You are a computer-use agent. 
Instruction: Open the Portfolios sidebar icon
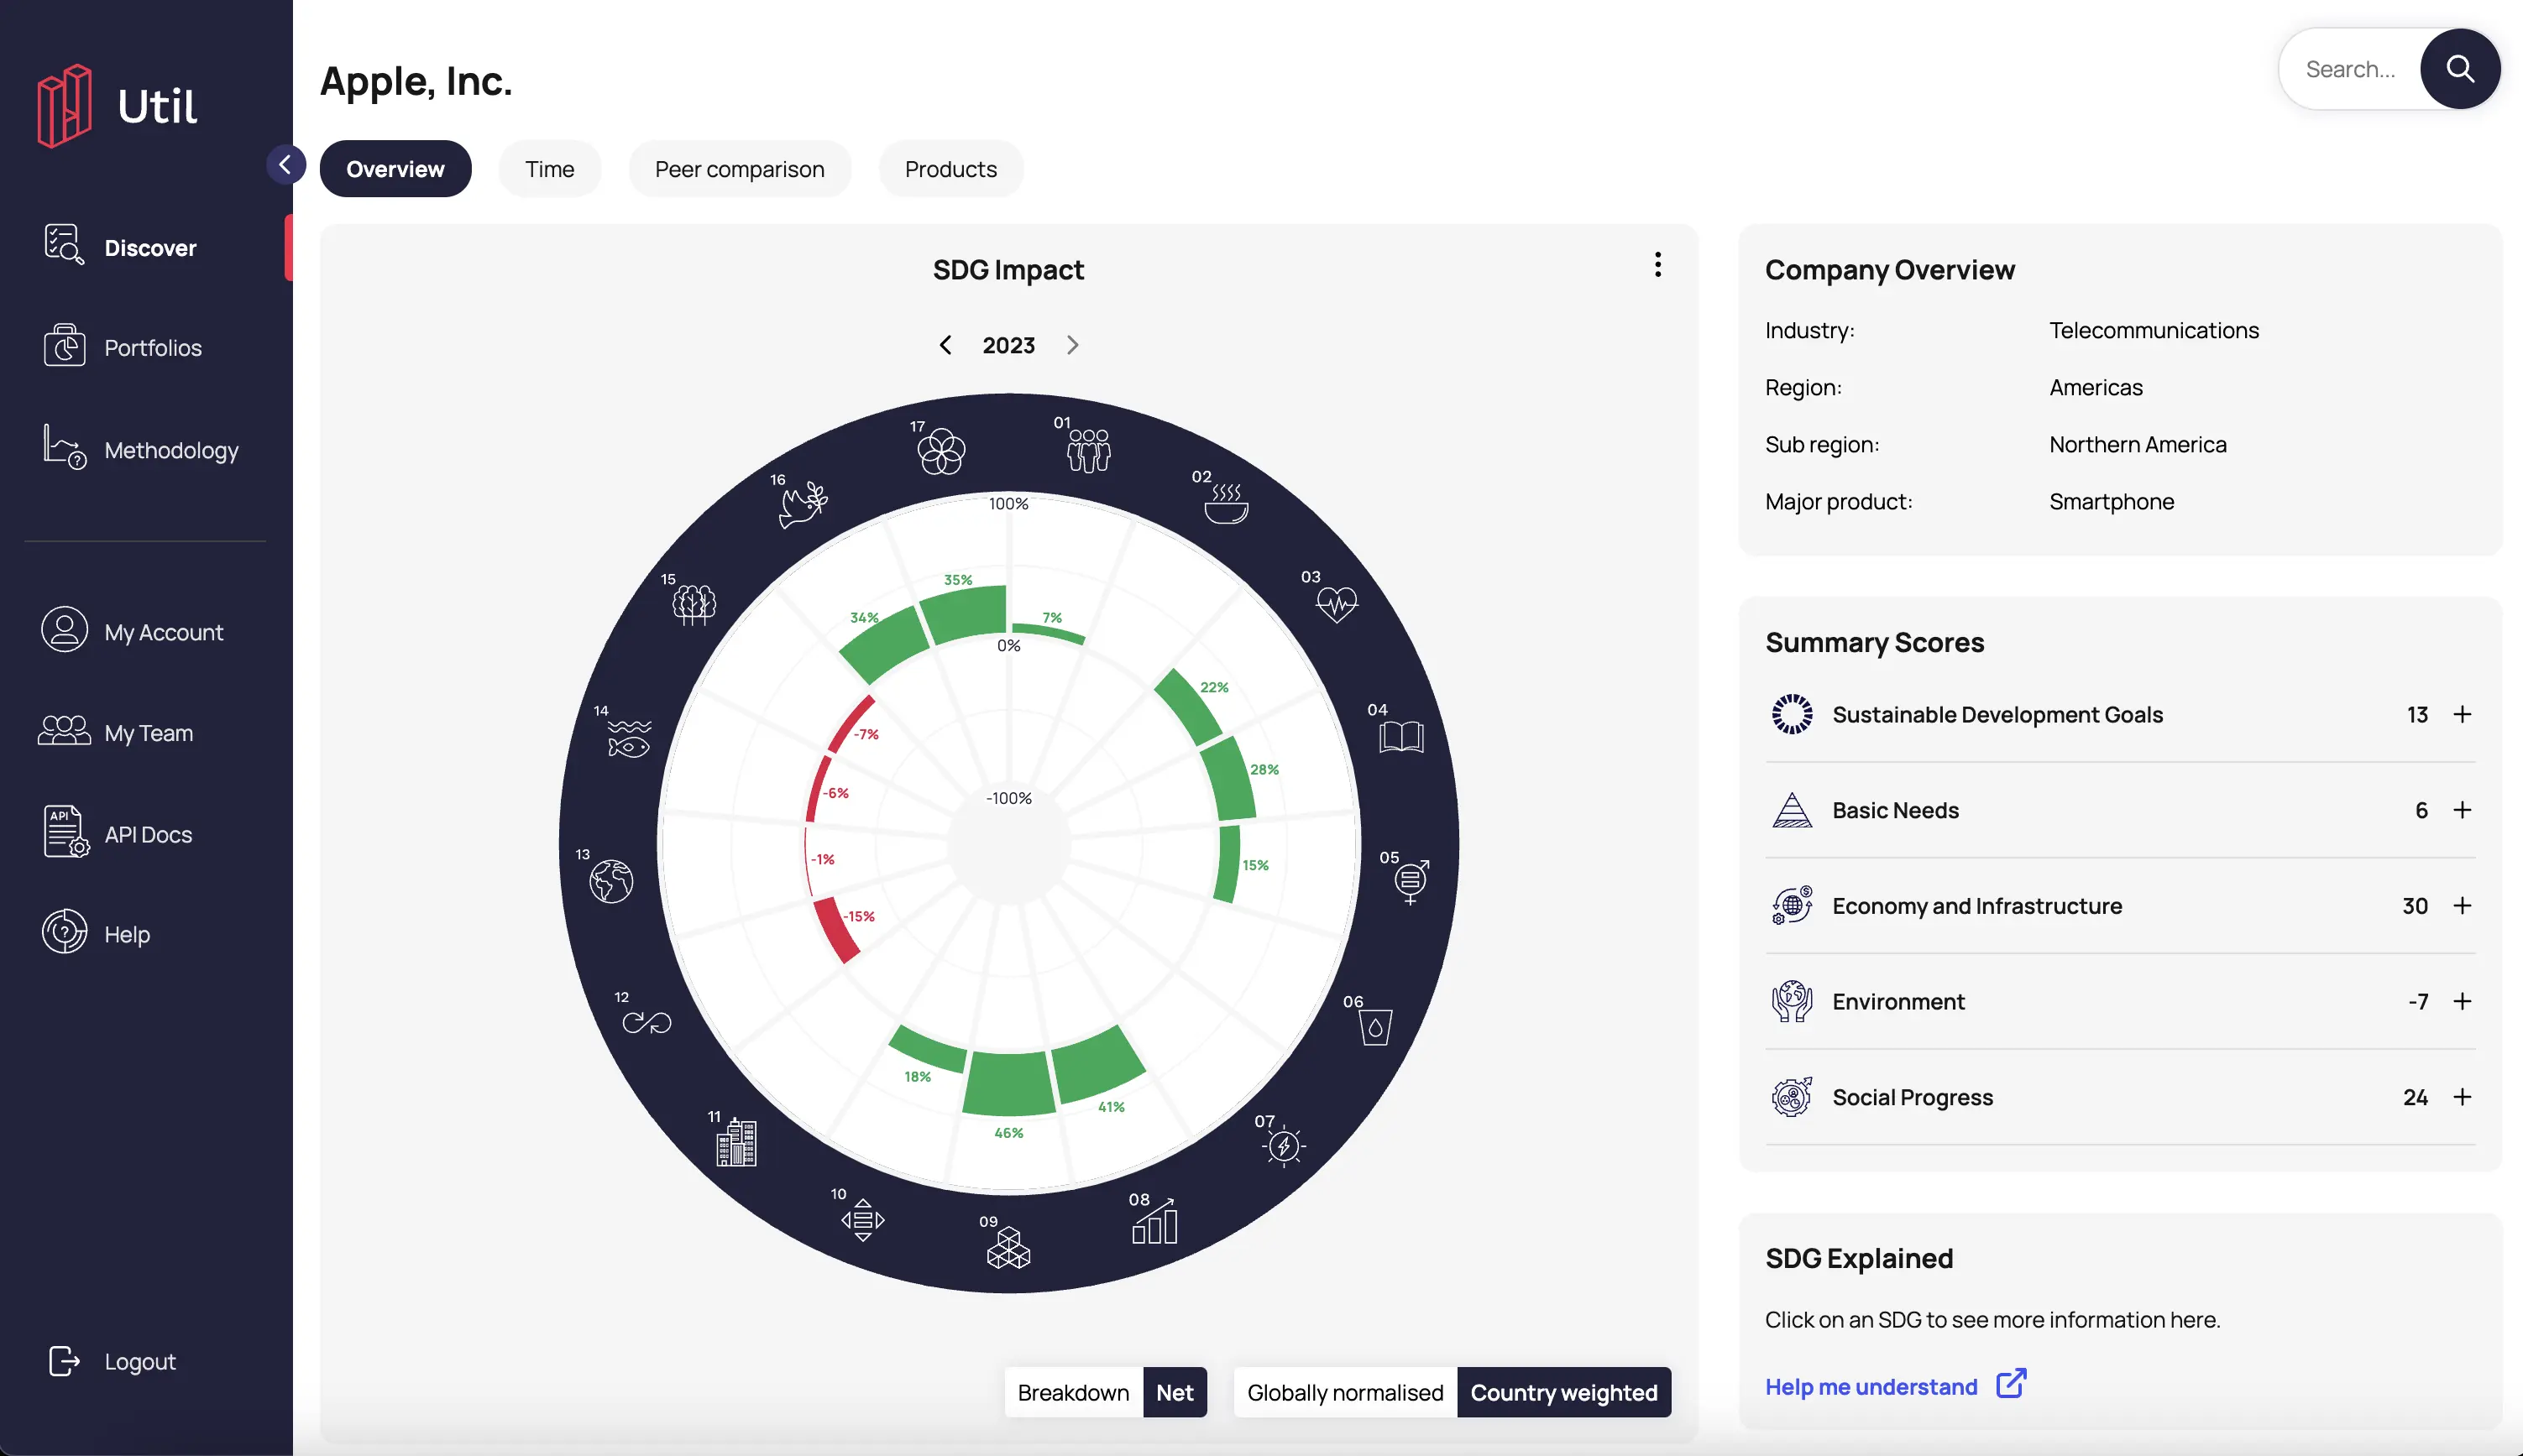[x=65, y=347]
